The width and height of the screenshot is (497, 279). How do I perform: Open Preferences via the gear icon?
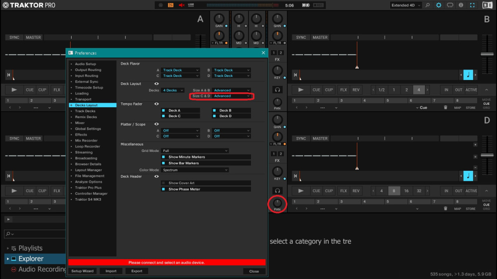tap(439, 5)
